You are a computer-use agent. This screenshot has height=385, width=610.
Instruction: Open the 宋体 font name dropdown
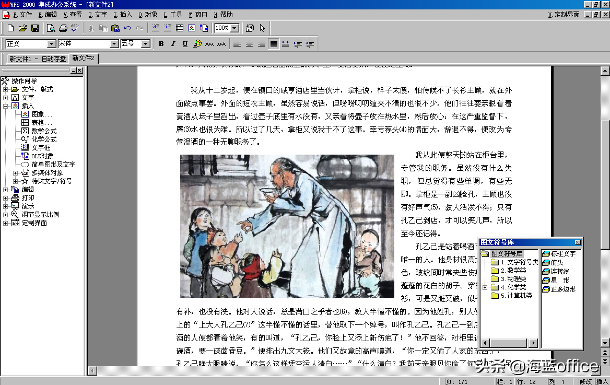114,44
